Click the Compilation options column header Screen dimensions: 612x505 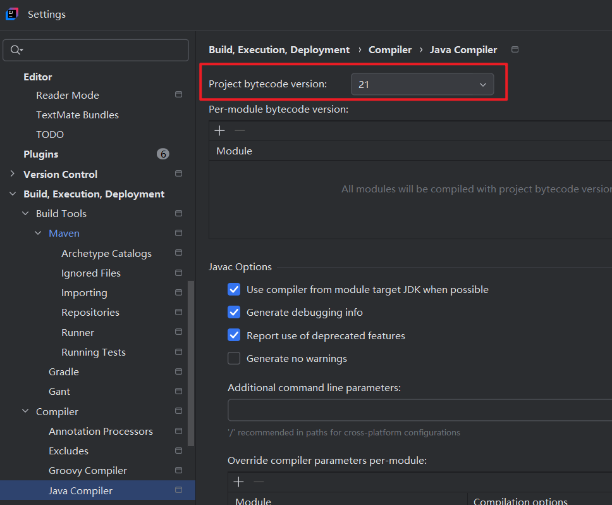tap(520, 501)
